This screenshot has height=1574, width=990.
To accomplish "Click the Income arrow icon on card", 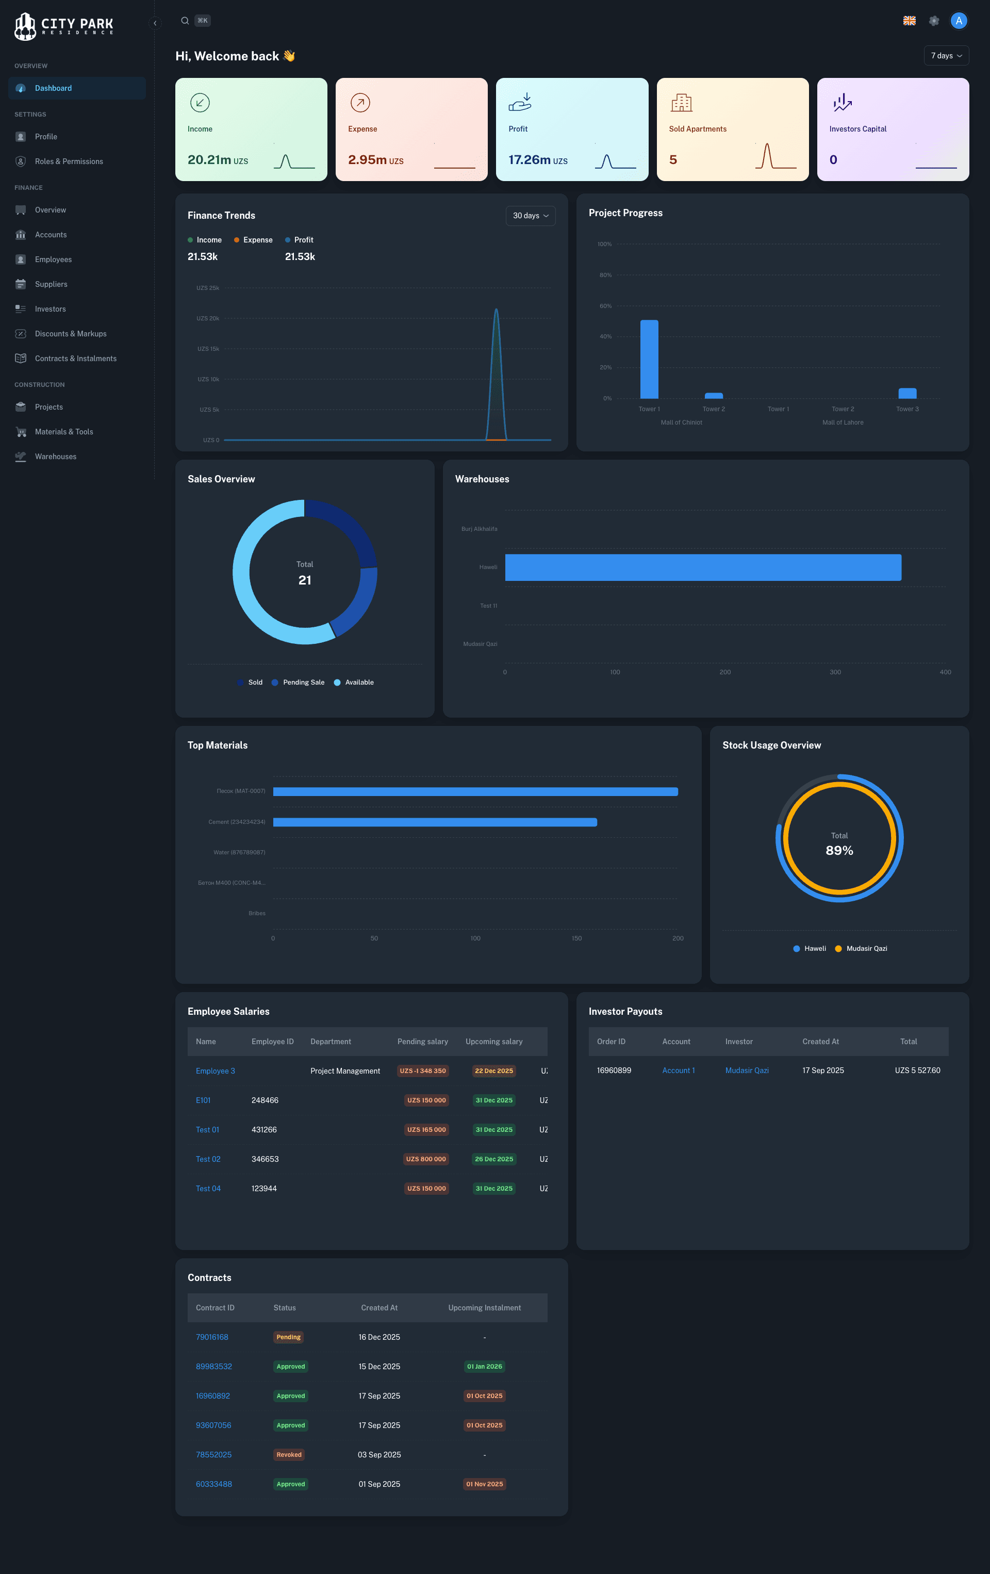I will pyautogui.click(x=200, y=103).
